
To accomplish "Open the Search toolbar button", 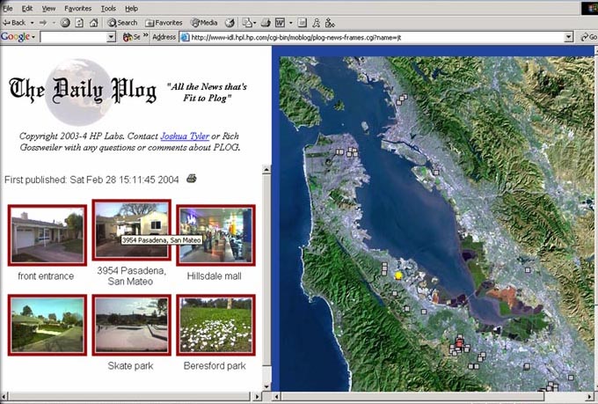I will point(122,22).
